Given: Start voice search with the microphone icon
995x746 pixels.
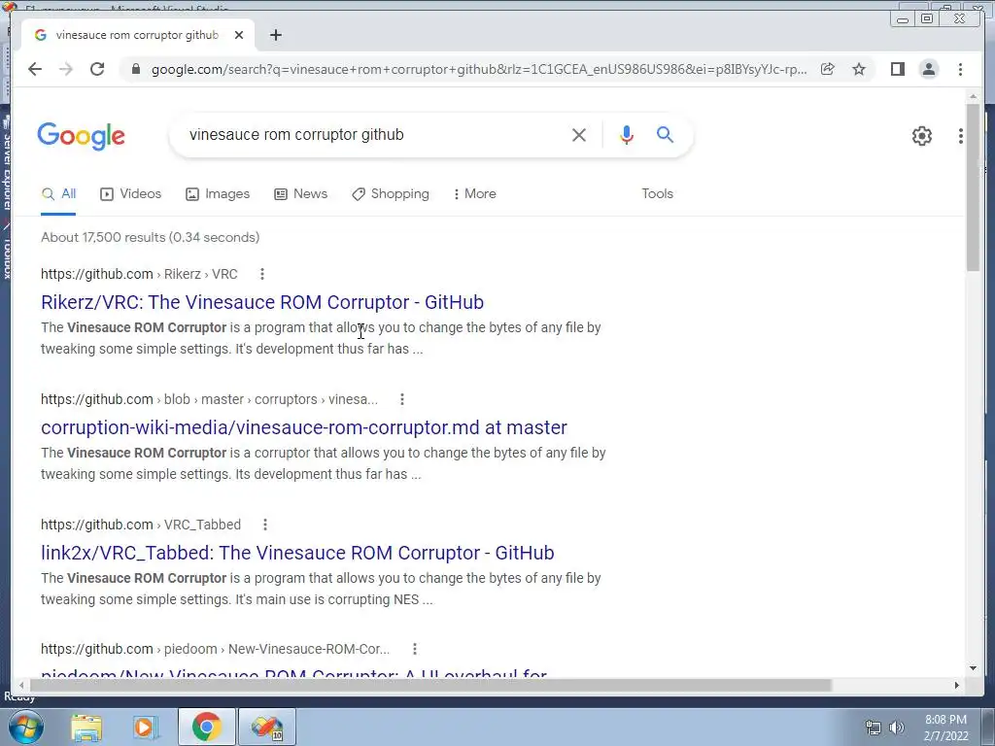Looking at the screenshot, I should (627, 134).
